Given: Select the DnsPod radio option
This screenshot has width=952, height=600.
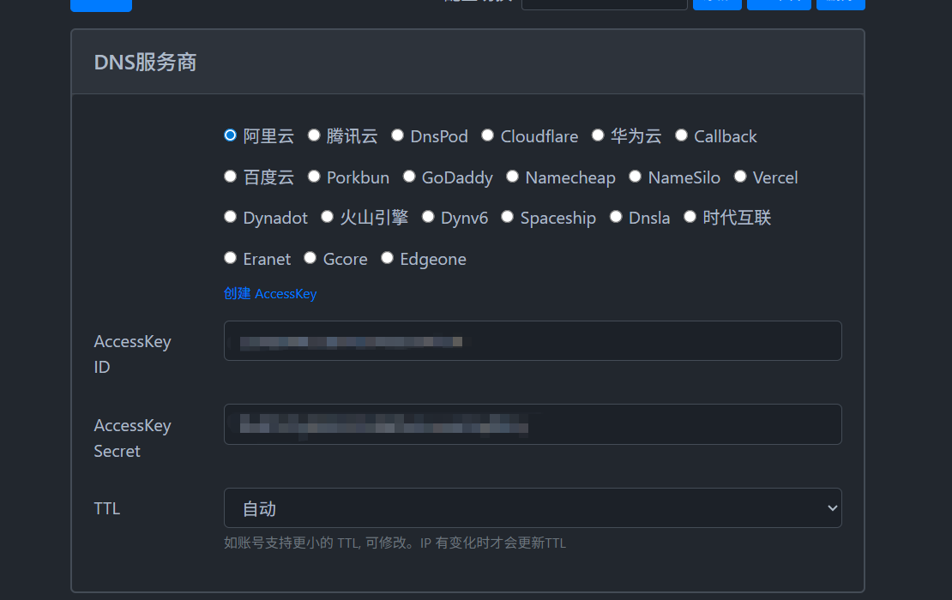Looking at the screenshot, I should (397, 135).
